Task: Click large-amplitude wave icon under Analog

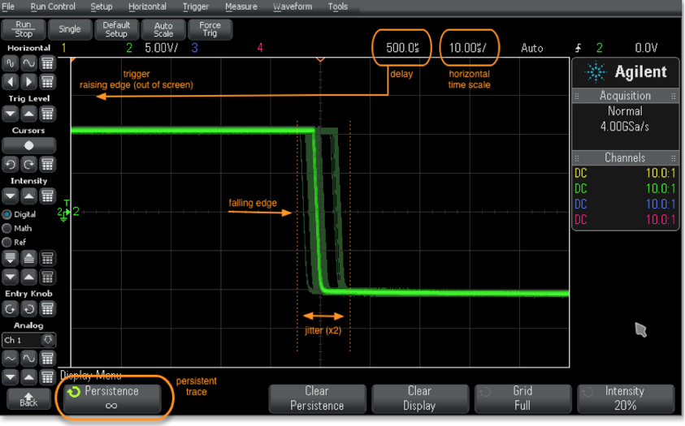Action: [28, 359]
